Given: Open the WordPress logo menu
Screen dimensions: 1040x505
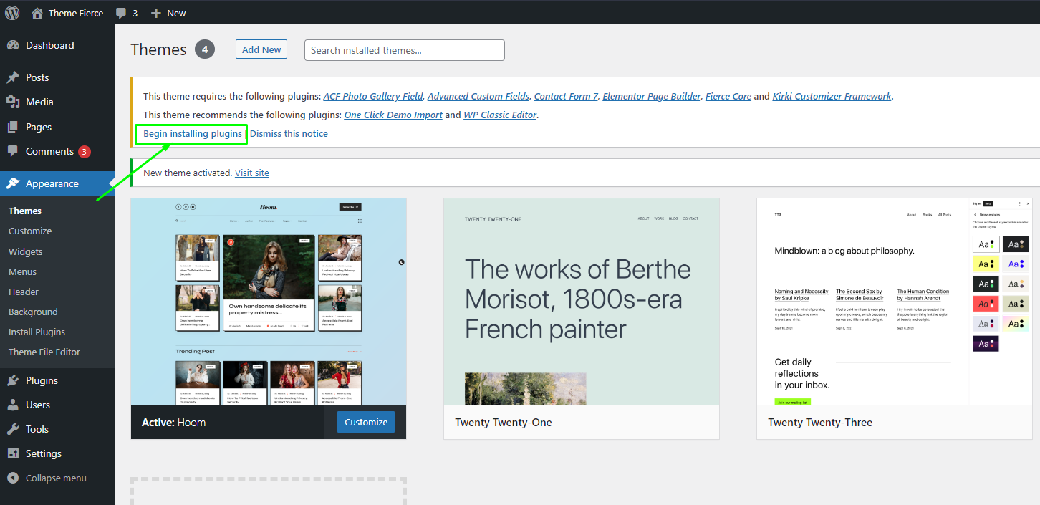Looking at the screenshot, I should click(12, 13).
